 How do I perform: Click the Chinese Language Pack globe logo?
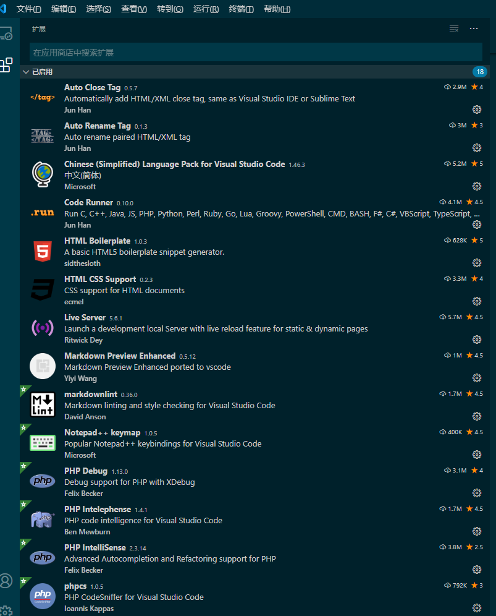(43, 174)
